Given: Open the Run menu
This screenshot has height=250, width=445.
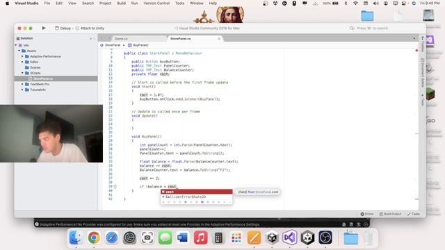Looking at the screenshot, I should [134, 3].
